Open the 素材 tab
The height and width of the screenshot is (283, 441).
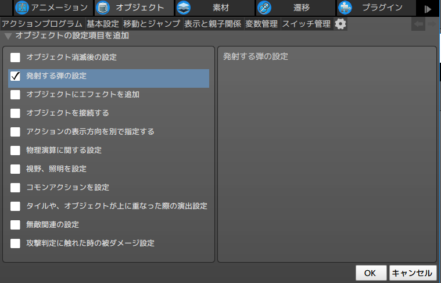pyautogui.click(x=215, y=8)
